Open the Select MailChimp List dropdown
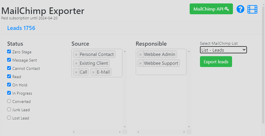The width and height of the screenshot is (265, 136). click(x=223, y=50)
